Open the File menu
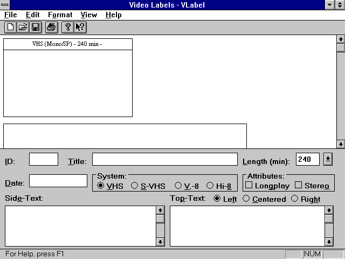 (11, 15)
